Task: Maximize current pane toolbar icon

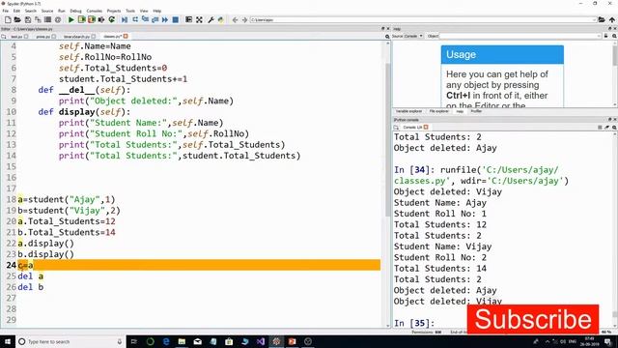Action: coord(189,19)
